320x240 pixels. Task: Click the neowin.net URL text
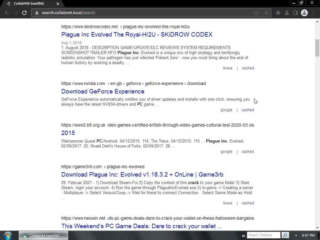coord(83,218)
